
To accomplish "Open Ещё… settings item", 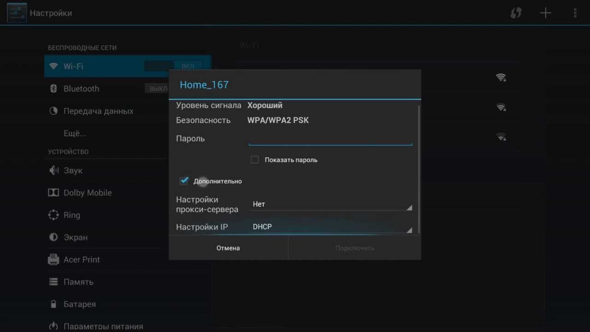I will click(x=107, y=133).
